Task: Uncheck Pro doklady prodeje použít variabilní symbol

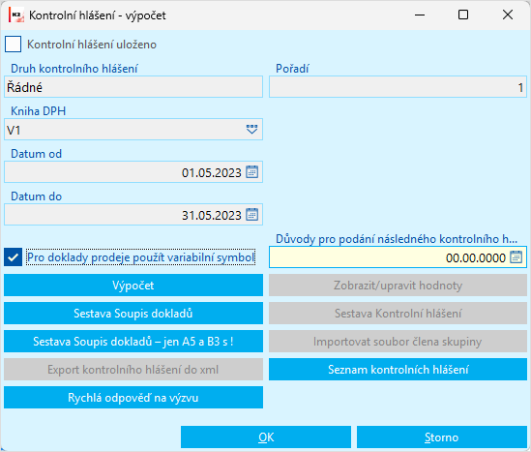Action: click(13, 257)
